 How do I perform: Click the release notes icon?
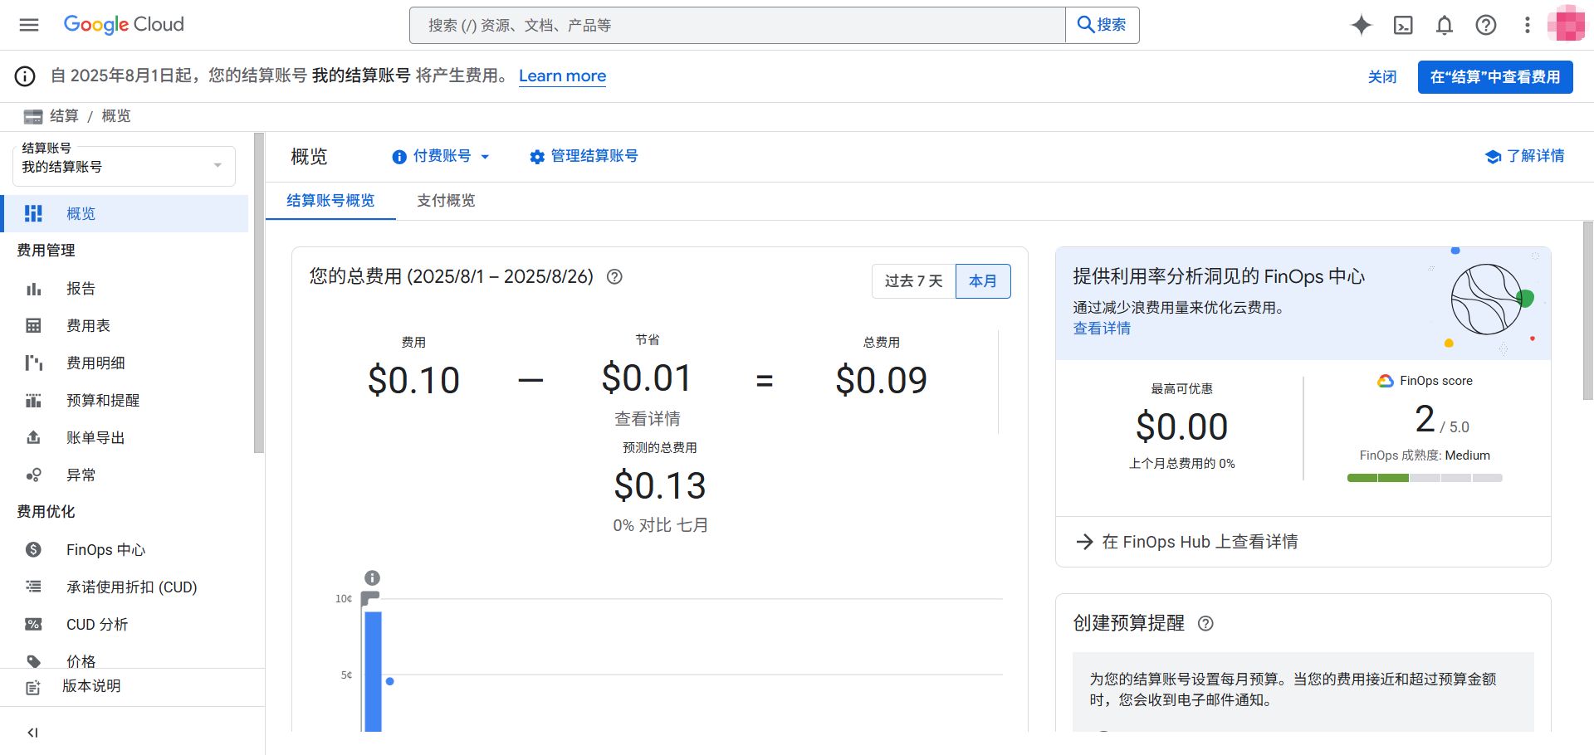pyautogui.click(x=33, y=687)
